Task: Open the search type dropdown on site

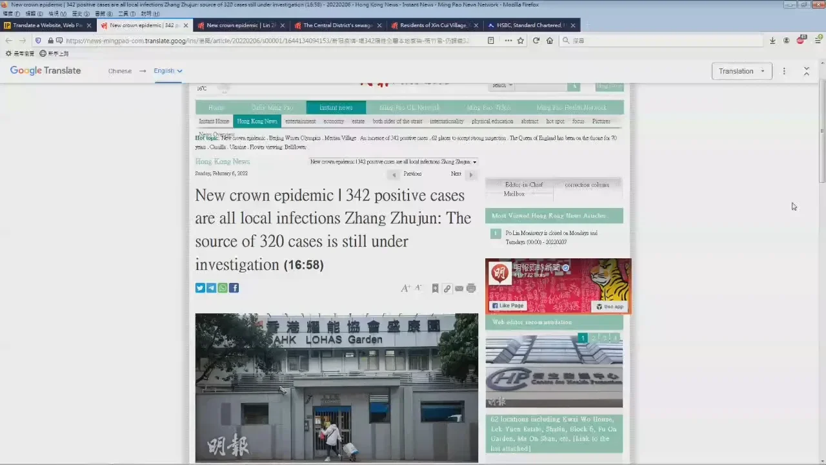Action: [x=502, y=86]
